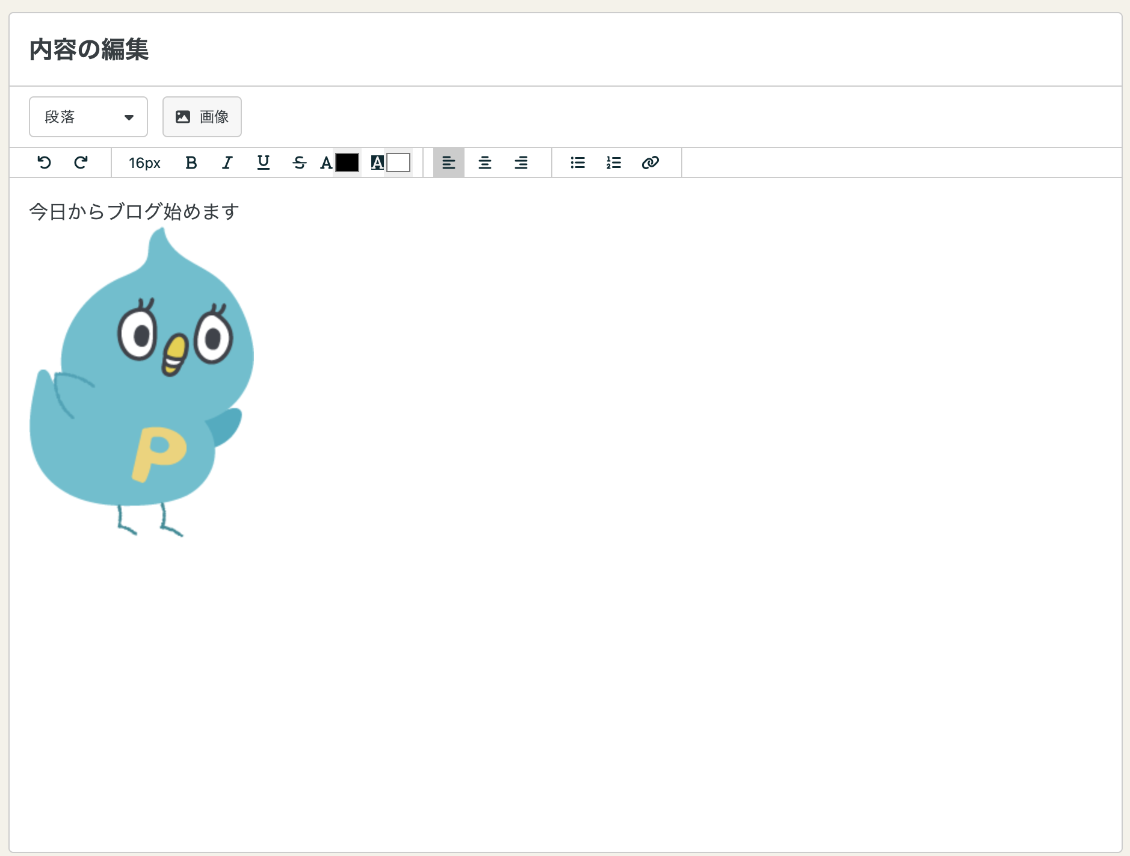Open the 段落 paragraph style dropdown
The height and width of the screenshot is (856, 1130).
[88, 117]
